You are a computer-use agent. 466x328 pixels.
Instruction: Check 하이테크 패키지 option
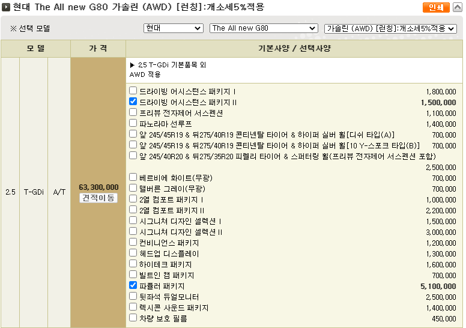click(133, 264)
